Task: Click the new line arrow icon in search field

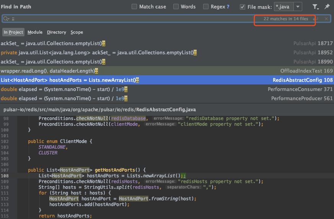Action: click(x=316, y=19)
